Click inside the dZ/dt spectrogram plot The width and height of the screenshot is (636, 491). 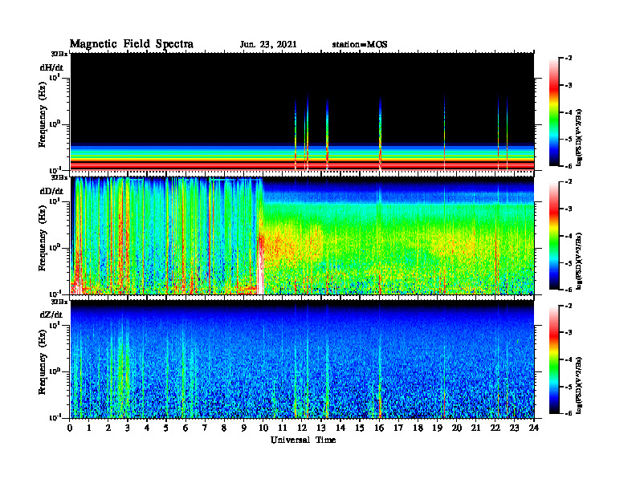point(302,359)
